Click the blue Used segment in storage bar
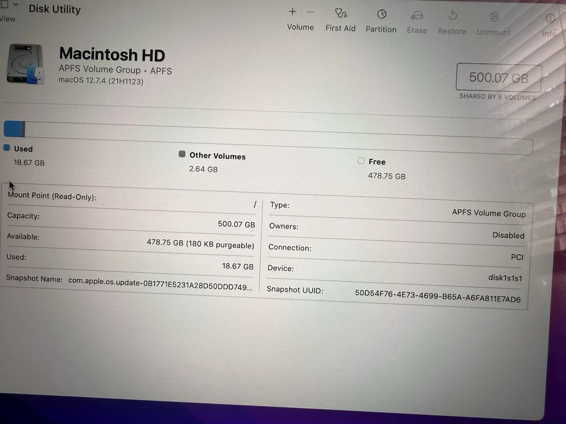 [14, 128]
